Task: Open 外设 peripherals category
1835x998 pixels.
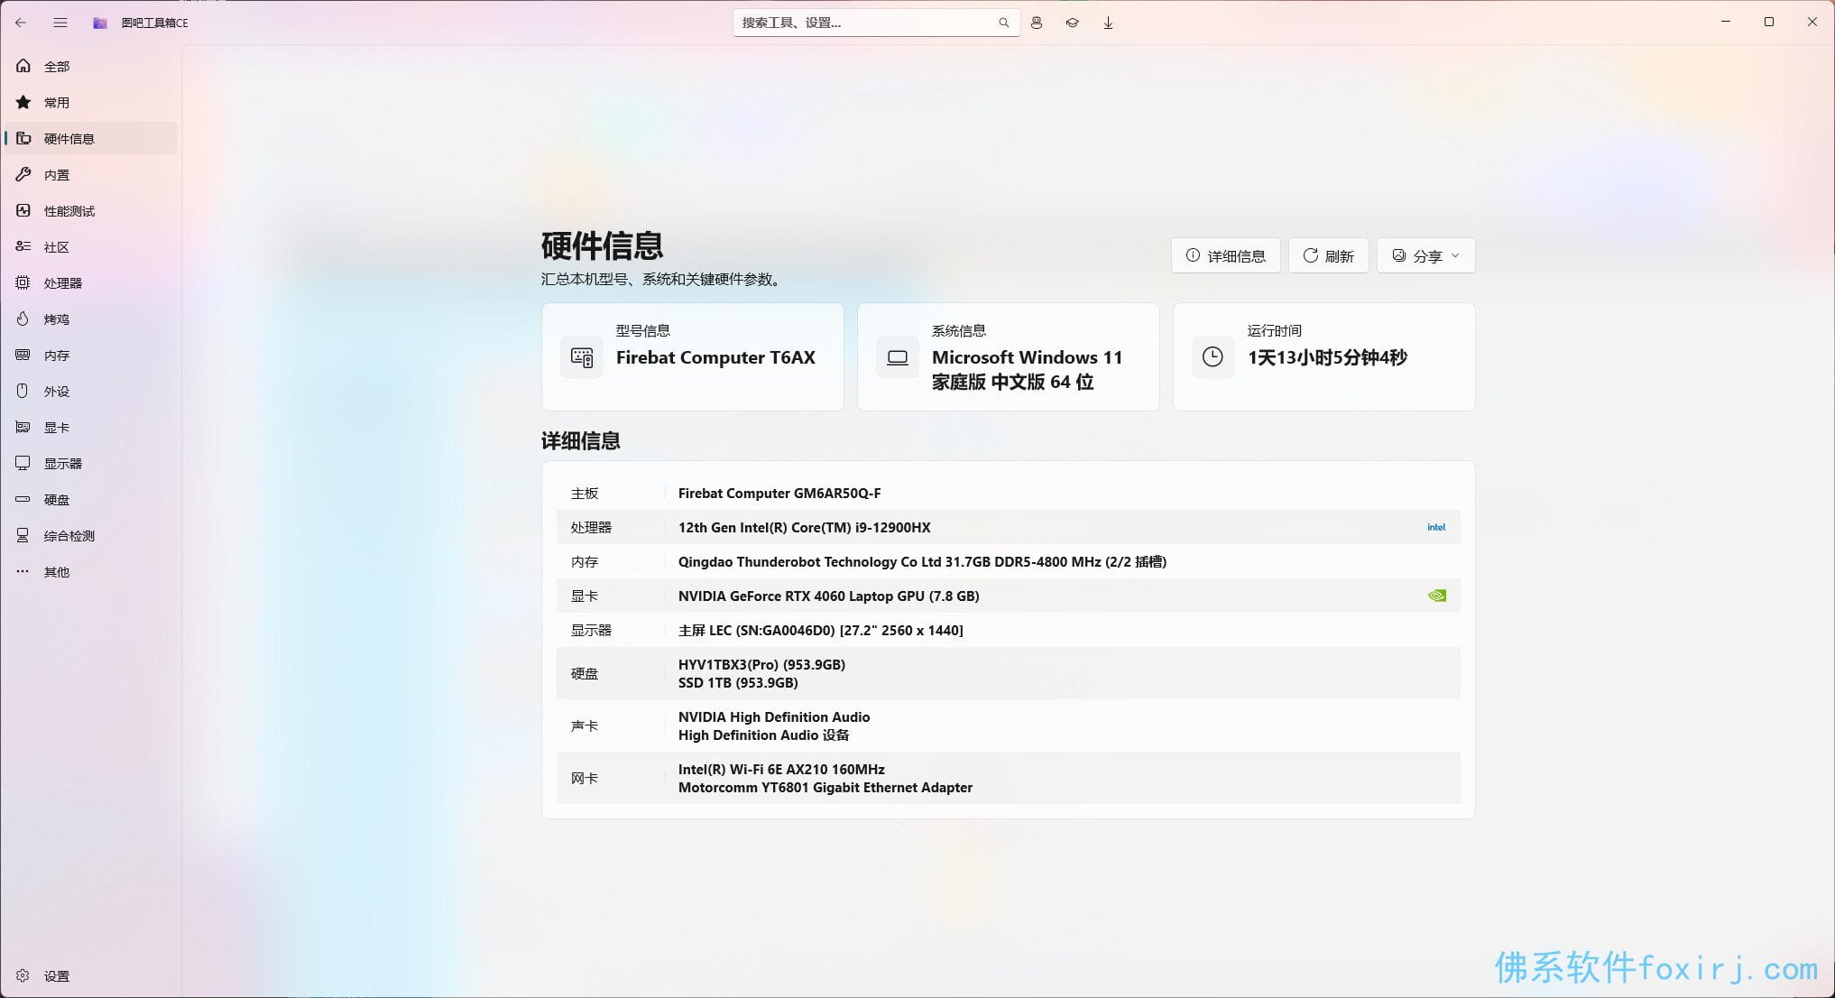Action: click(90, 392)
